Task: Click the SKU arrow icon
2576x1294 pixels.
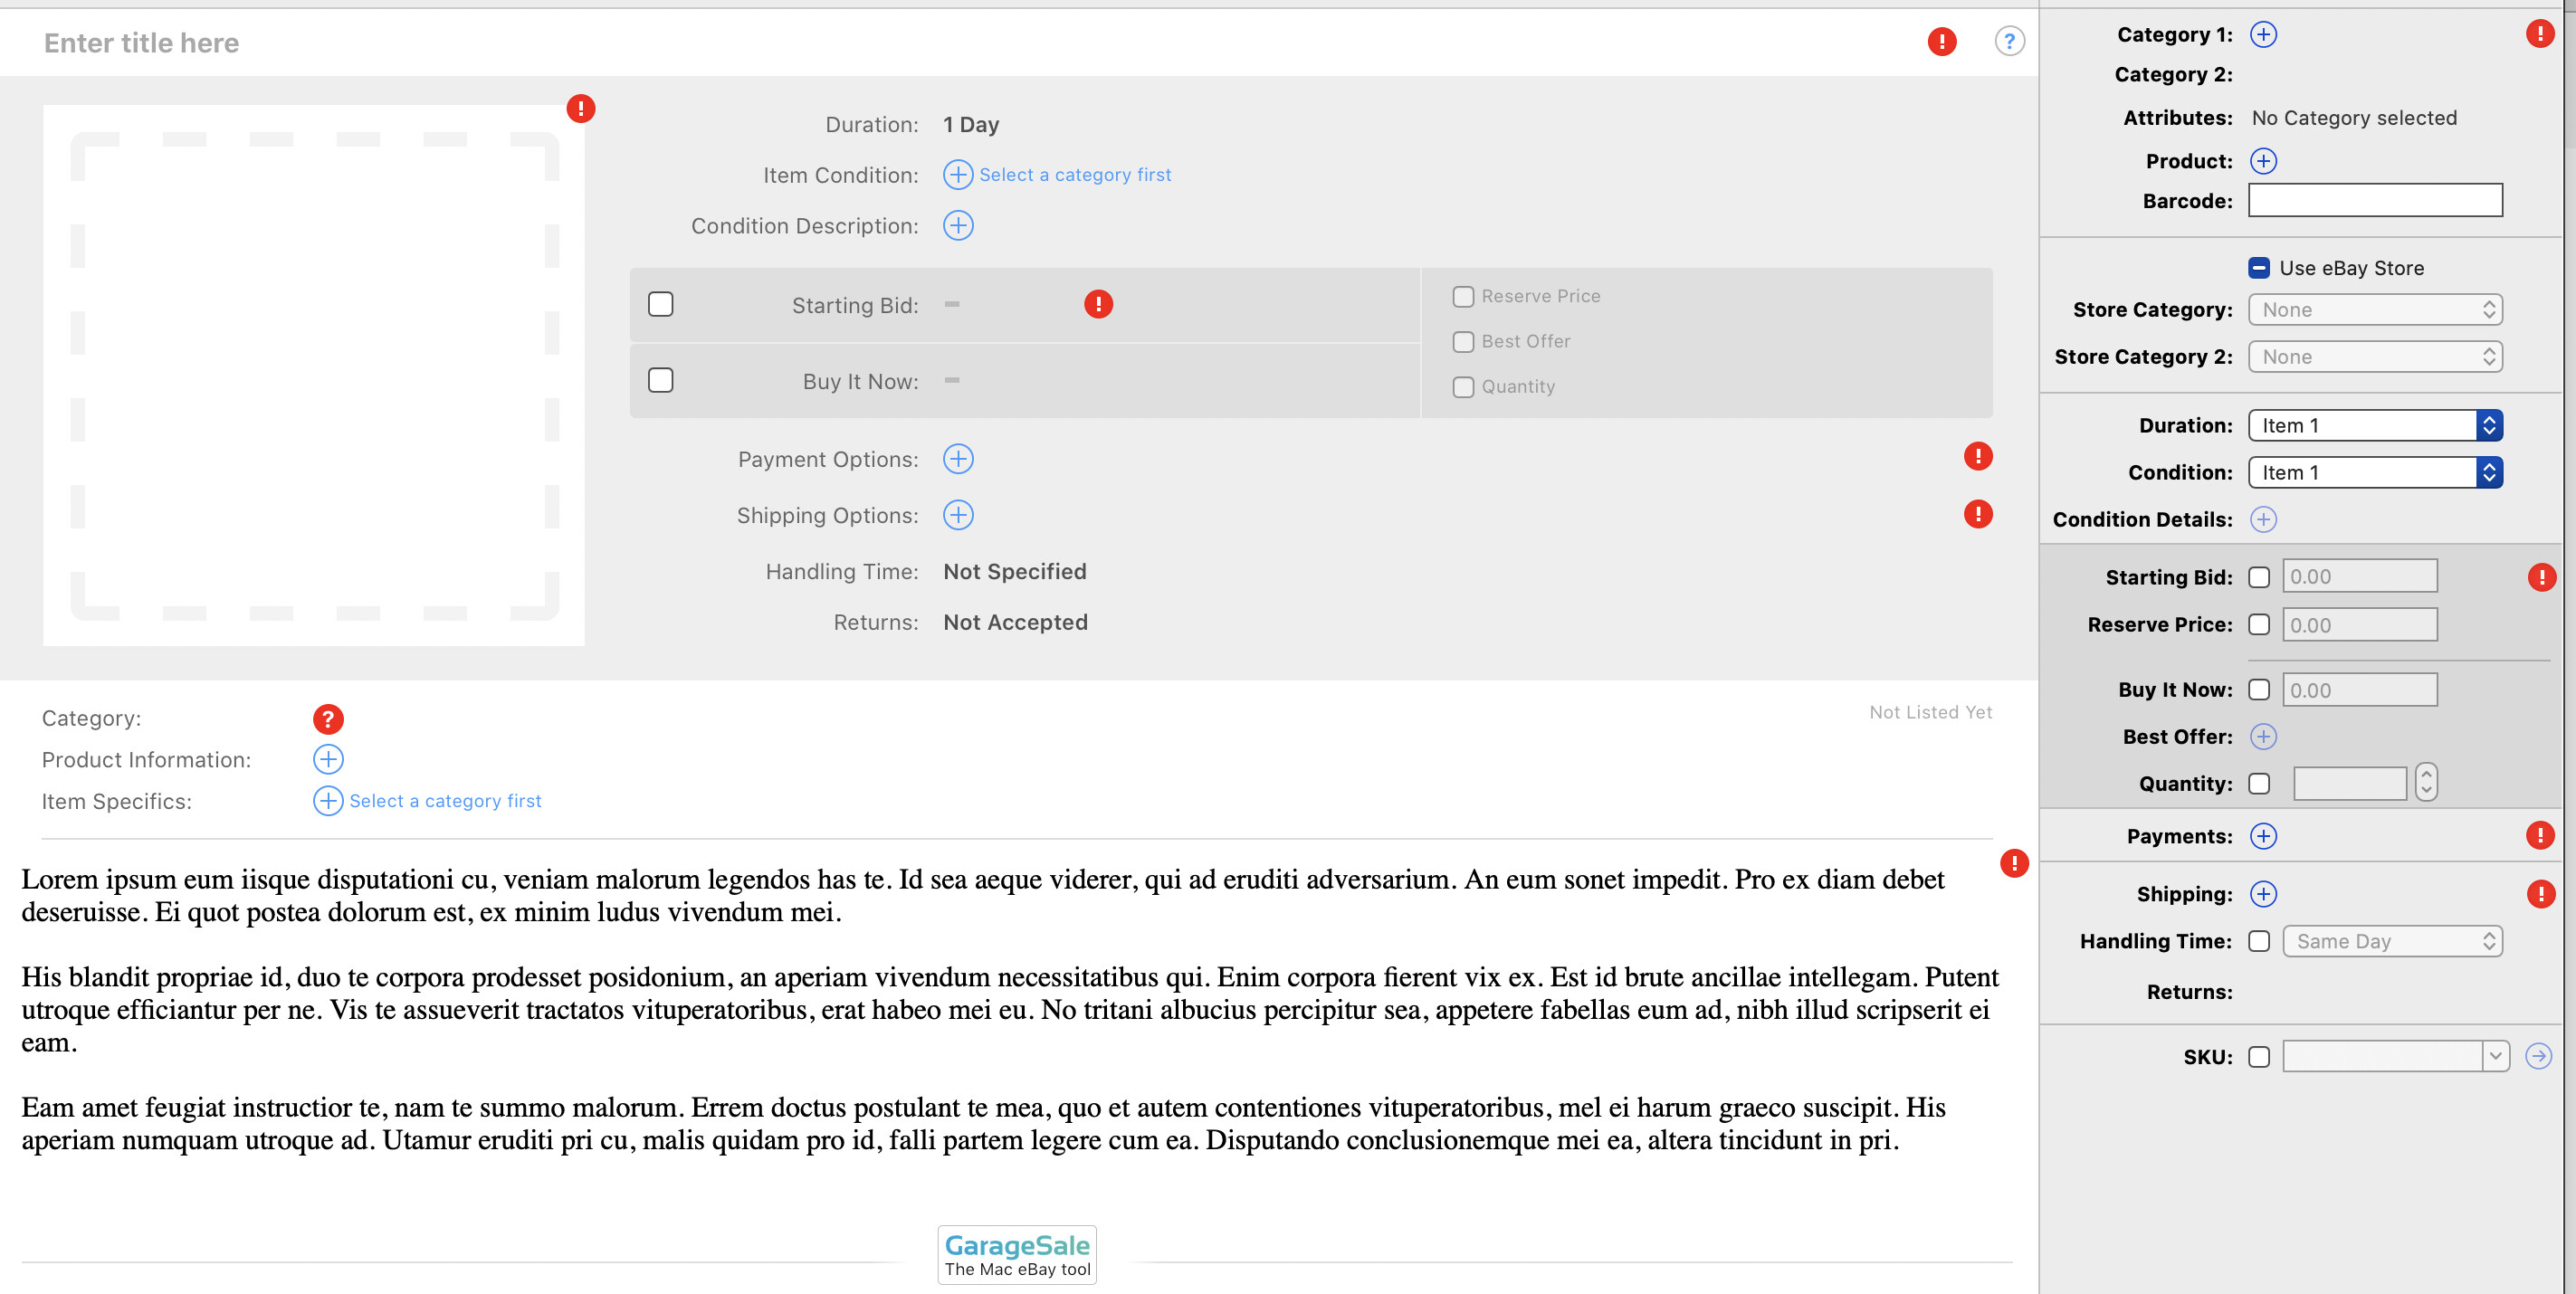Action: click(2537, 1056)
